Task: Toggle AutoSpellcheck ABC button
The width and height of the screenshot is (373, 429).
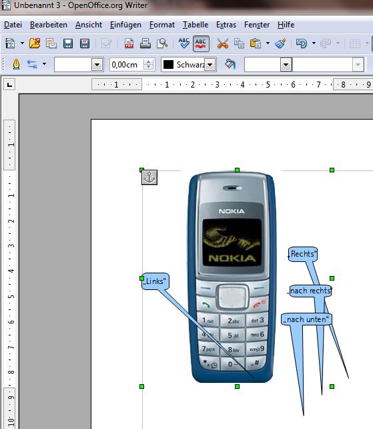Action: pyautogui.click(x=201, y=43)
